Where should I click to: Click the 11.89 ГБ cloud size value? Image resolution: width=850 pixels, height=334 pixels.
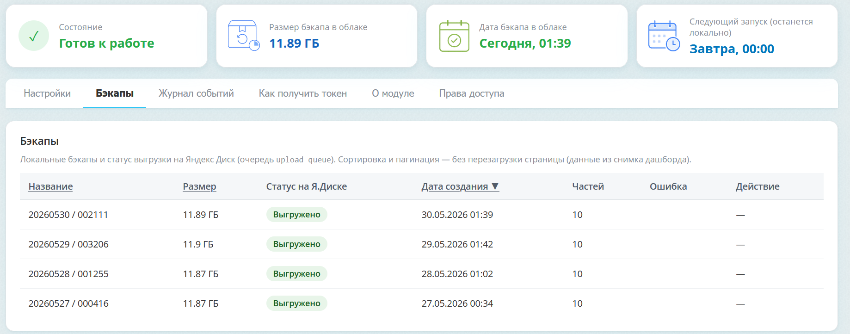tap(294, 43)
